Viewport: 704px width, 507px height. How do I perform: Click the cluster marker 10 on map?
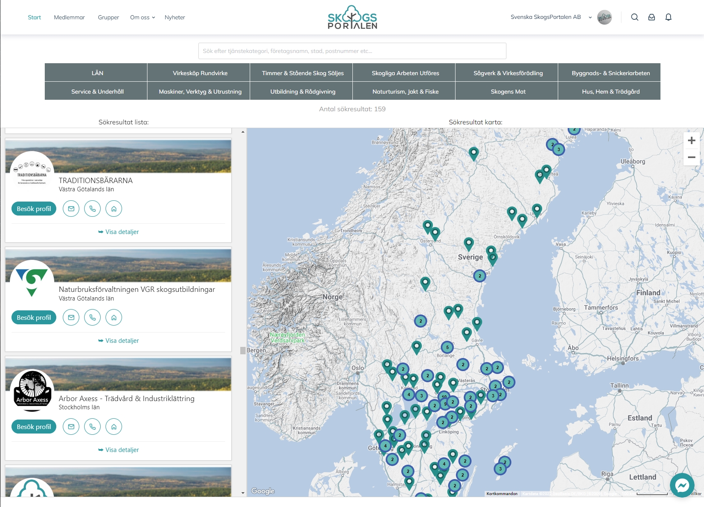tap(444, 397)
